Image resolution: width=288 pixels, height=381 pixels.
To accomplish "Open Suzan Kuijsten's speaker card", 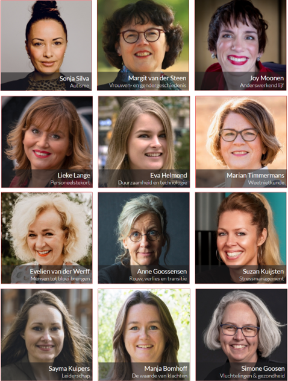I will point(241,238).
